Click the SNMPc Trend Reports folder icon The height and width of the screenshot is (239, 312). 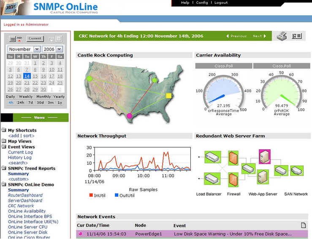click(x=4, y=168)
